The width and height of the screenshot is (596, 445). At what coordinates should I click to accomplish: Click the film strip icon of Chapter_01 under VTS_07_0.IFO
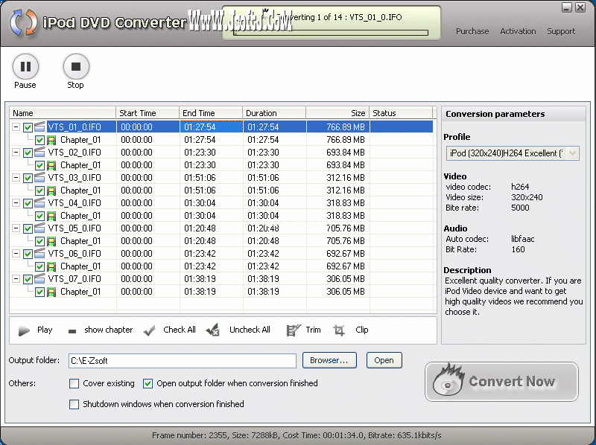pos(51,292)
